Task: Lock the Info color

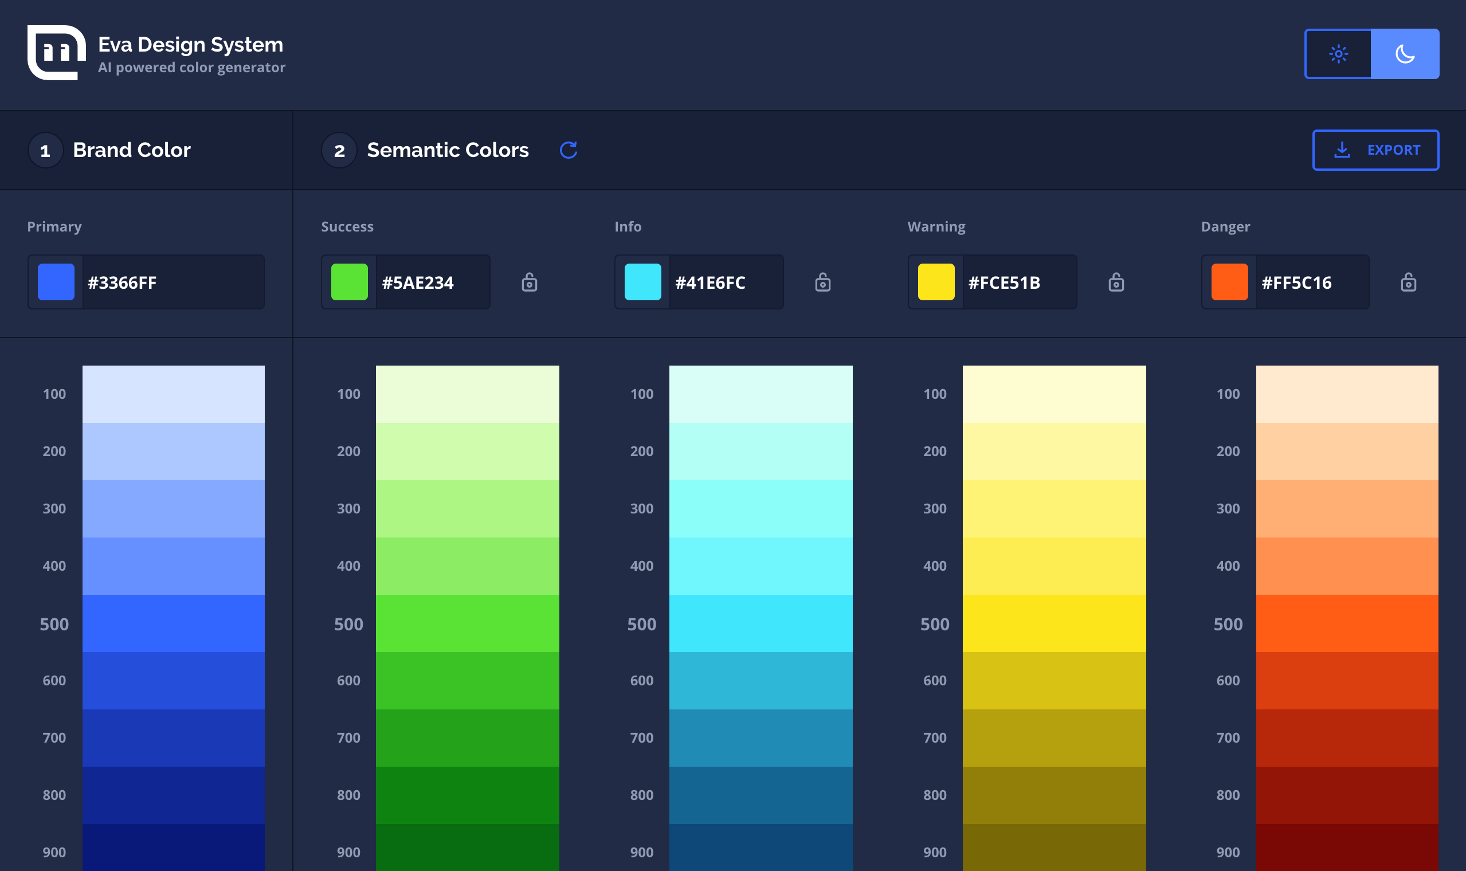Action: (823, 283)
